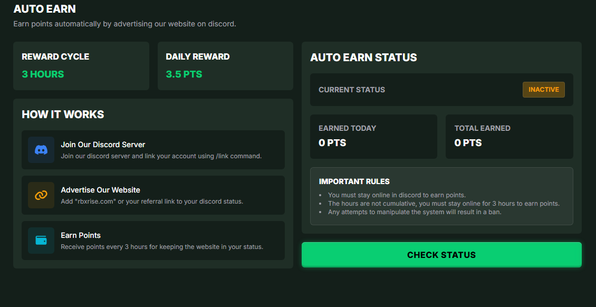This screenshot has width=596, height=307.
Task: Click the teal wallet icon
Action: click(x=41, y=241)
